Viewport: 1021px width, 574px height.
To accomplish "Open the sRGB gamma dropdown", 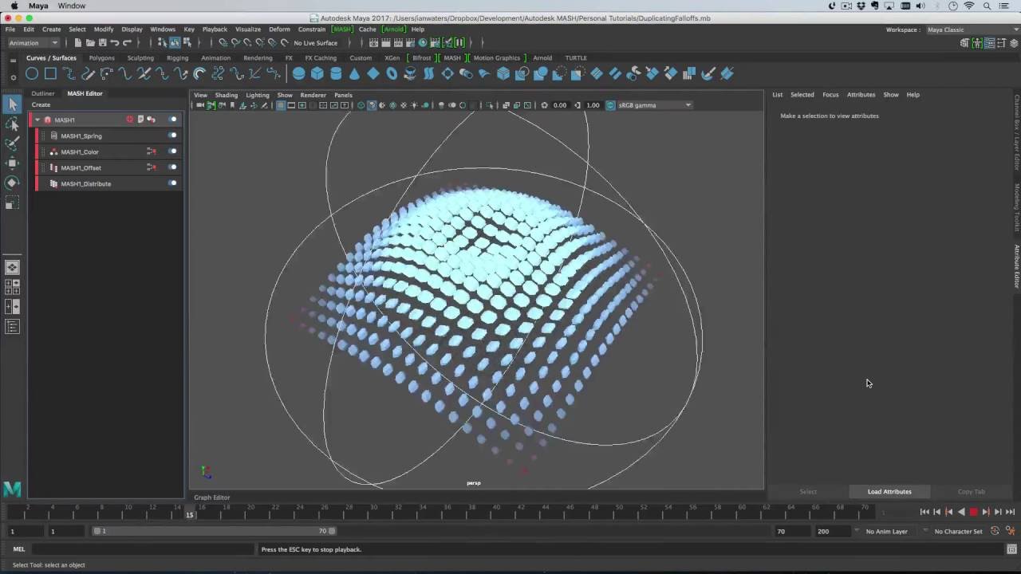I will point(654,105).
